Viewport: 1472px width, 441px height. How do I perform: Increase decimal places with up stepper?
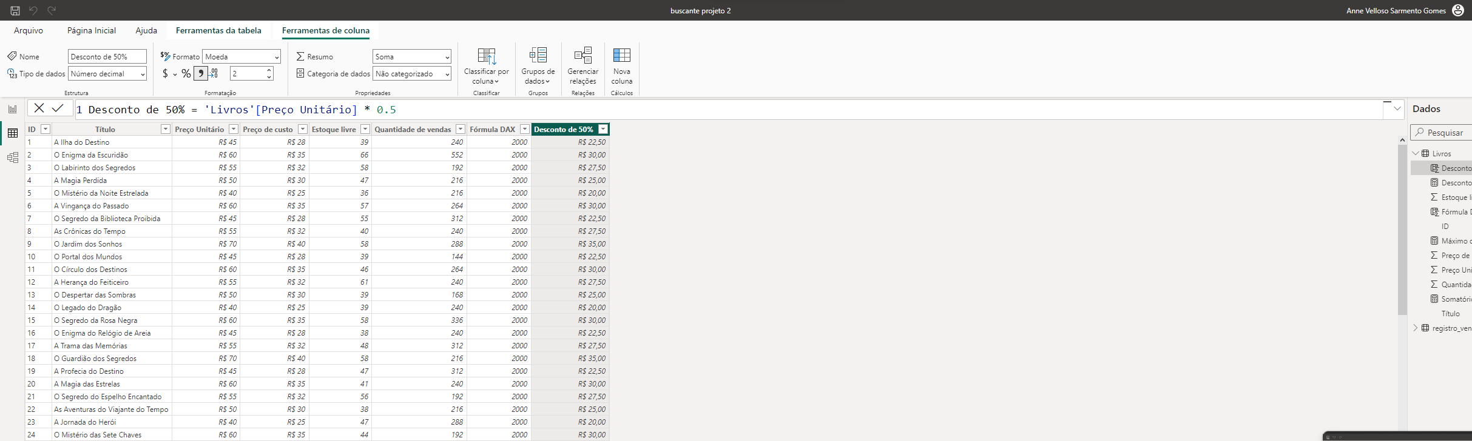269,70
